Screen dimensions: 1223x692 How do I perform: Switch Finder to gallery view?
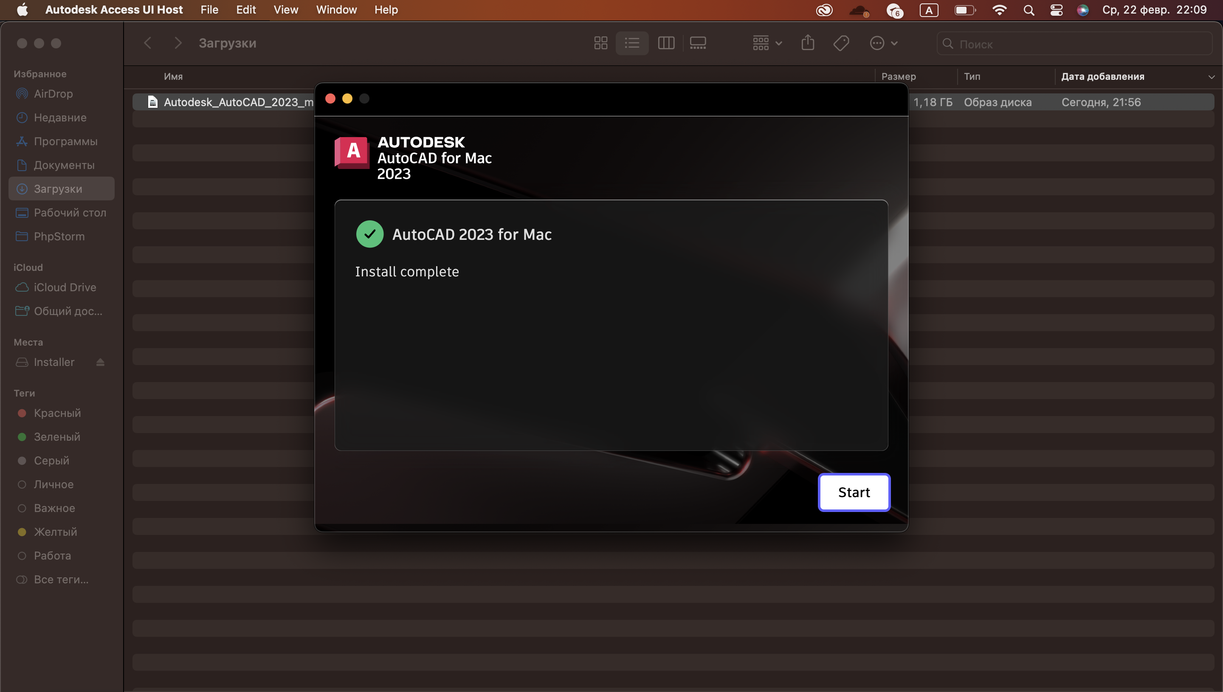point(698,43)
